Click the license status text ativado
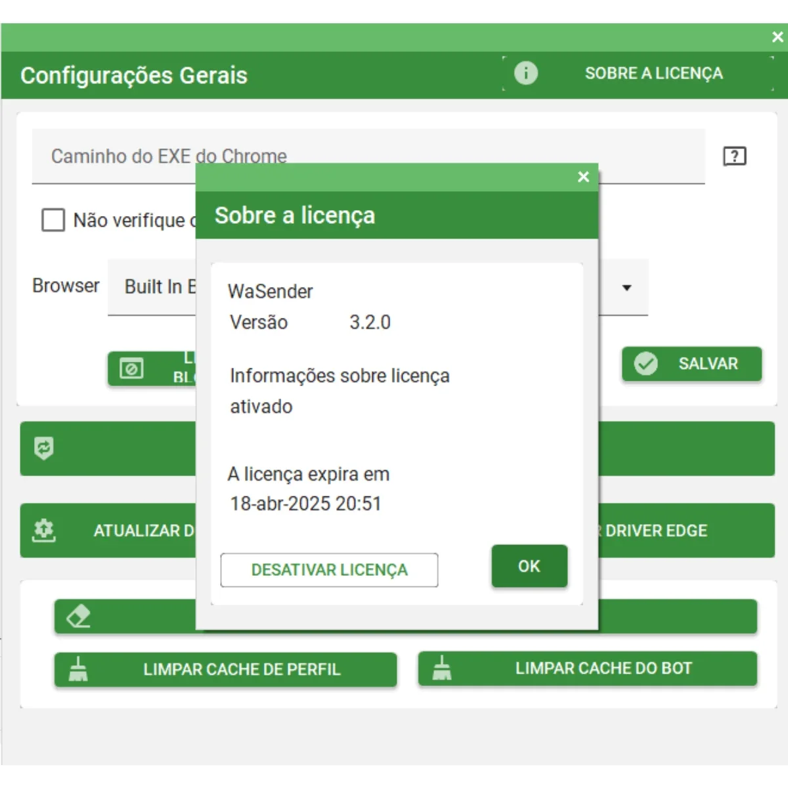 pos(261,406)
